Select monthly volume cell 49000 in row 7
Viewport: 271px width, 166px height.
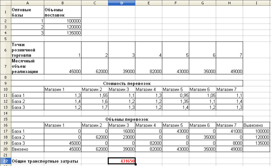click(229, 66)
